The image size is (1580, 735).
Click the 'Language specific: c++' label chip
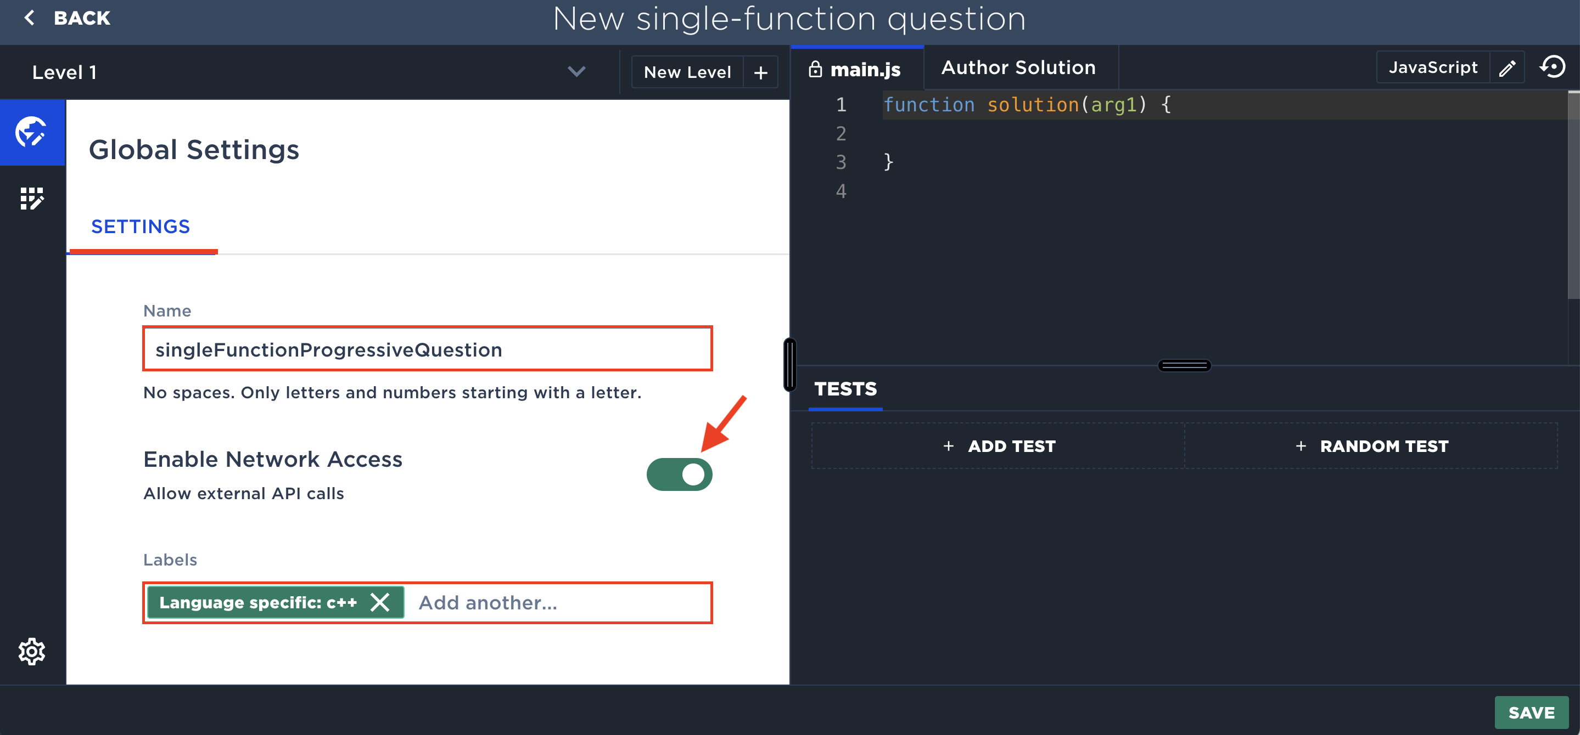[x=276, y=602]
